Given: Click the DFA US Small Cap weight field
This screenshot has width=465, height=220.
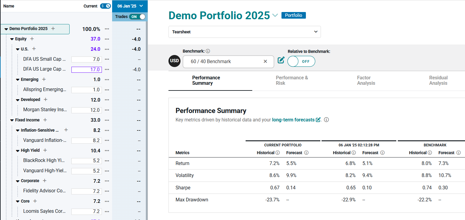Looking at the screenshot, I should coord(86,59).
